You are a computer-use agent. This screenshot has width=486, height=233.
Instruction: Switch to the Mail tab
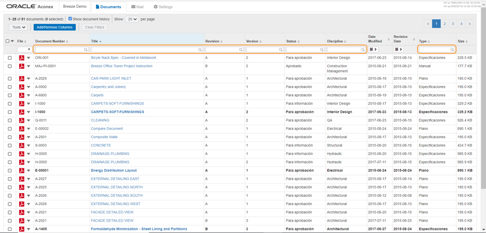137,7
